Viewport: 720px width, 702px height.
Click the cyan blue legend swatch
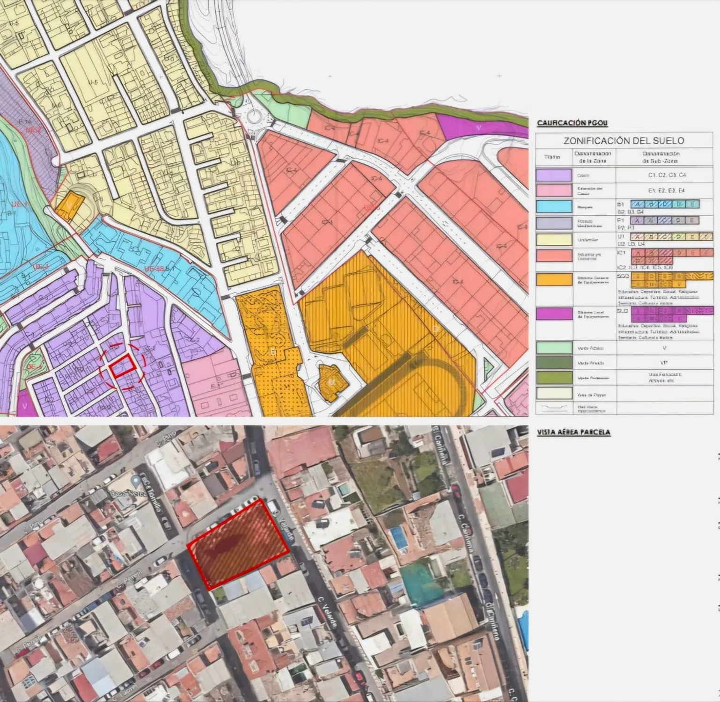pyautogui.click(x=554, y=206)
